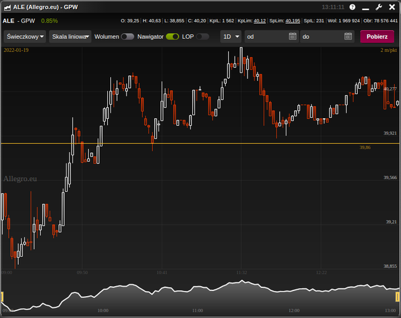Click the chart icon in the title bar
This screenshot has height=318, width=401.
[x=7, y=8]
